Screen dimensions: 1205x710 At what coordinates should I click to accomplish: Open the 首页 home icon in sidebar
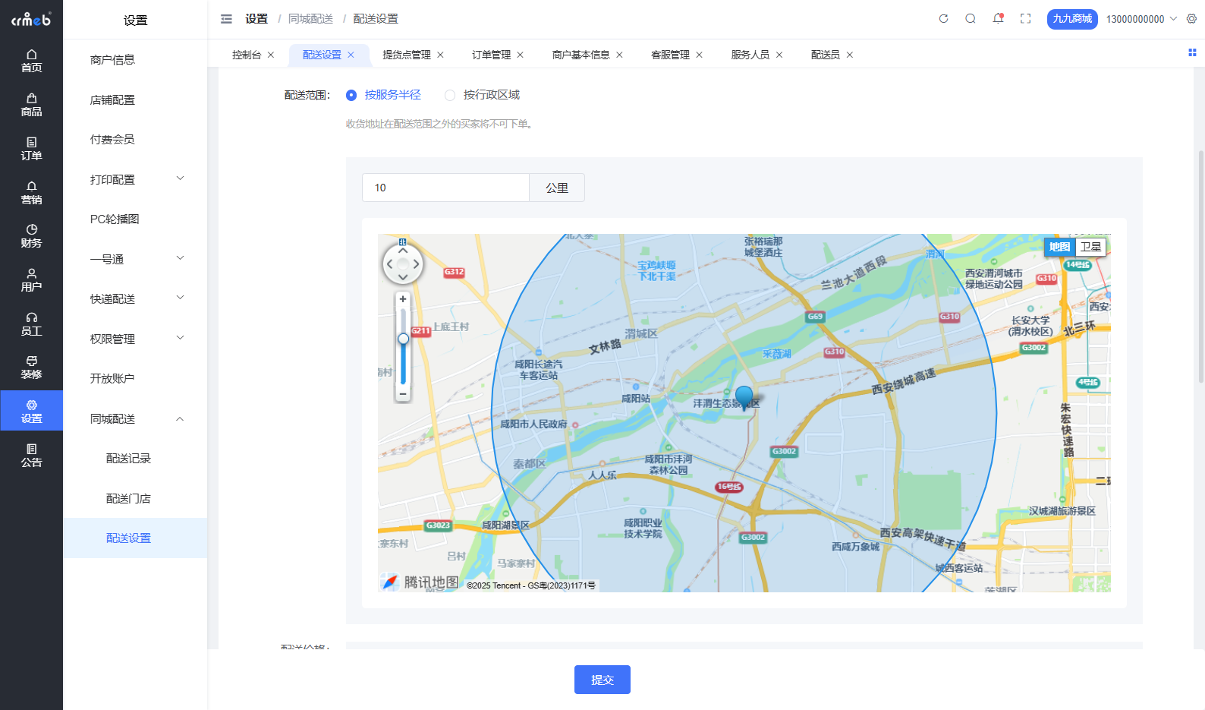31,61
